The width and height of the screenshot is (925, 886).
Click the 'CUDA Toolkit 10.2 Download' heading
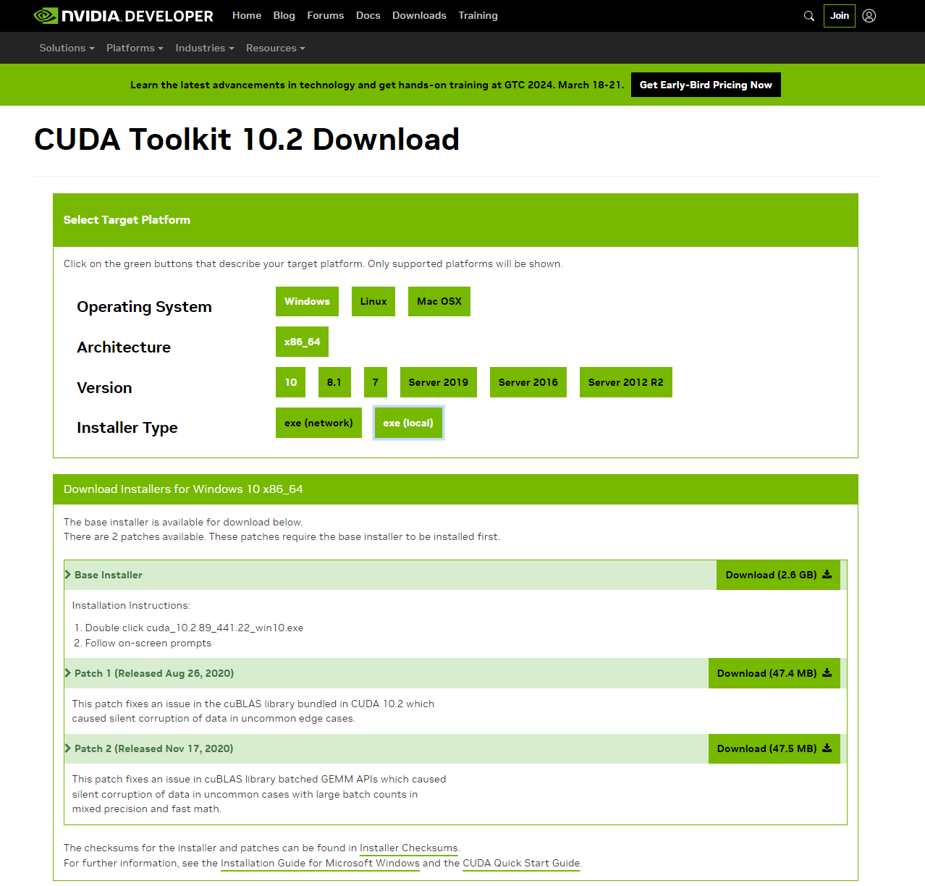[x=247, y=139]
